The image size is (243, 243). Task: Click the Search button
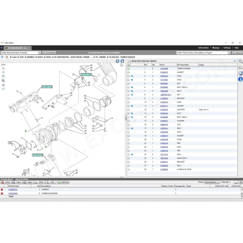click(x=237, y=53)
